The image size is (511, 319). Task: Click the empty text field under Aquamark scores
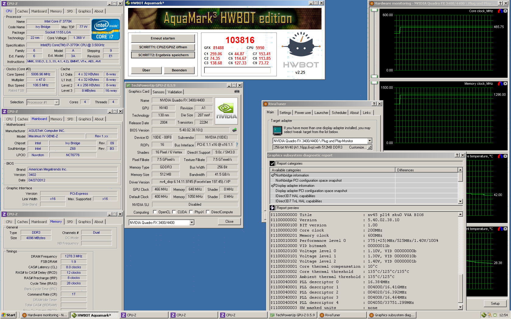(237, 70)
